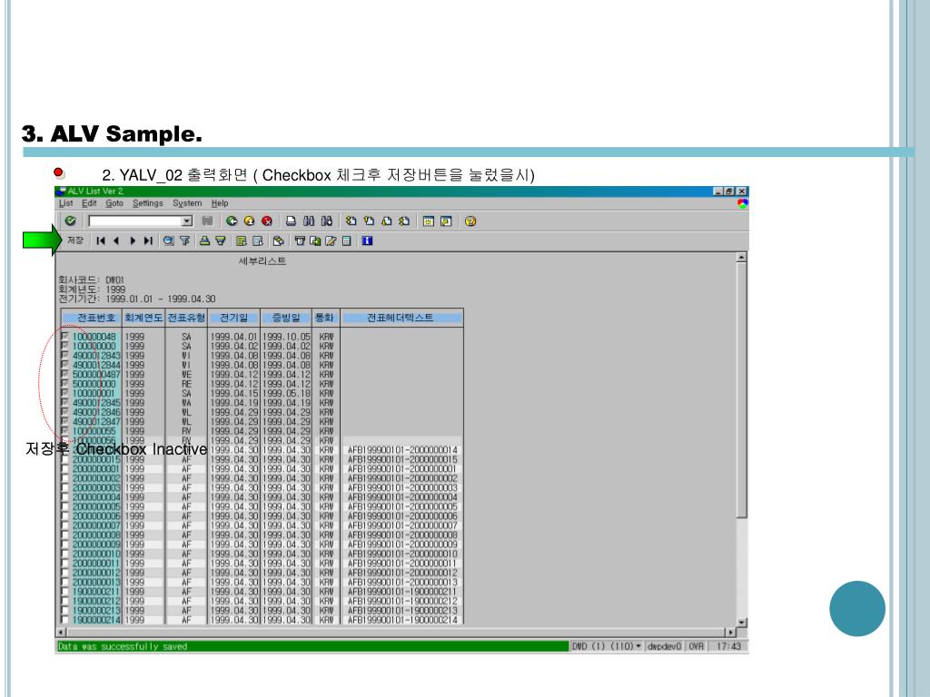Toggle checkbox for document 2000000001
Screen dimensions: 930x697
[64, 469]
